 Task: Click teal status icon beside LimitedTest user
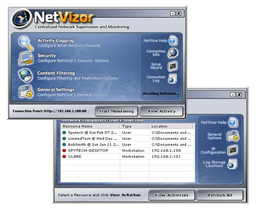coord(64,139)
